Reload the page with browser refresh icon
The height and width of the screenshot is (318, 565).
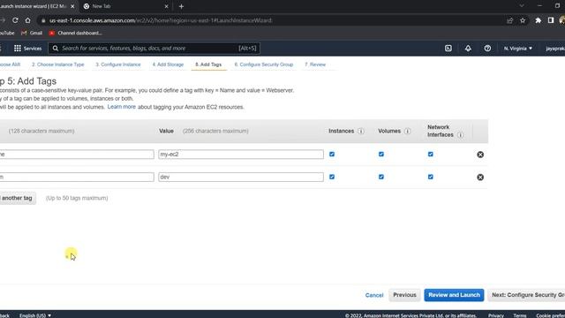[15, 20]
